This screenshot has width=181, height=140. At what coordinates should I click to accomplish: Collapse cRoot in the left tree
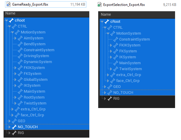pyautogui.click(x=7, y=20)
